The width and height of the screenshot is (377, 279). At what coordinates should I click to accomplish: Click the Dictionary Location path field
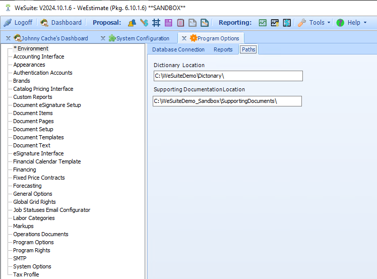pyautogui.click(x=228, y=76)
